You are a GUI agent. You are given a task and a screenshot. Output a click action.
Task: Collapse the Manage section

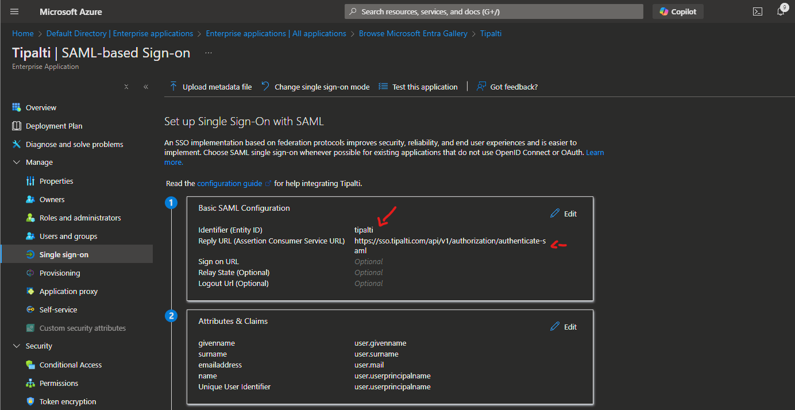[x=16, y=163]
